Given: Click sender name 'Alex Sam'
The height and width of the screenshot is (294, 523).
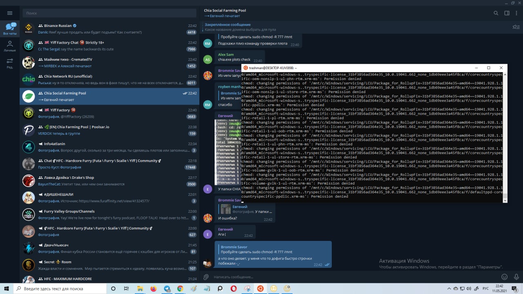Looking at the screenshot, I should coord(226,54).
